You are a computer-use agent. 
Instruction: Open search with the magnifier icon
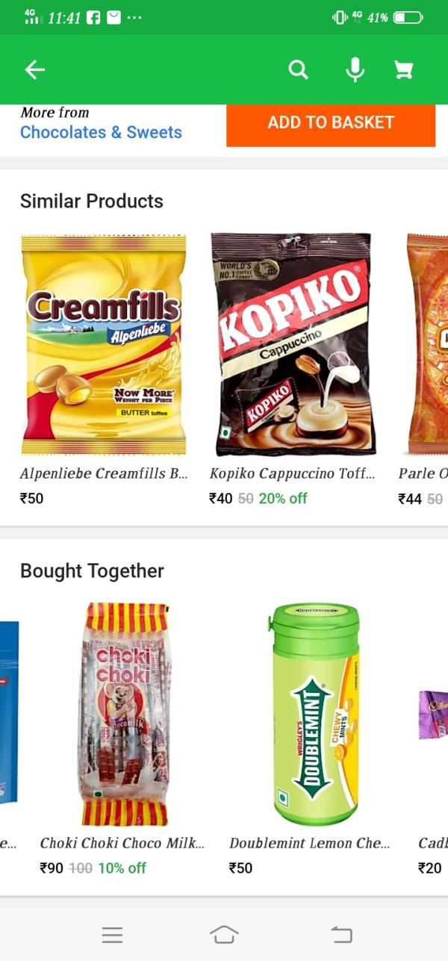298,69
